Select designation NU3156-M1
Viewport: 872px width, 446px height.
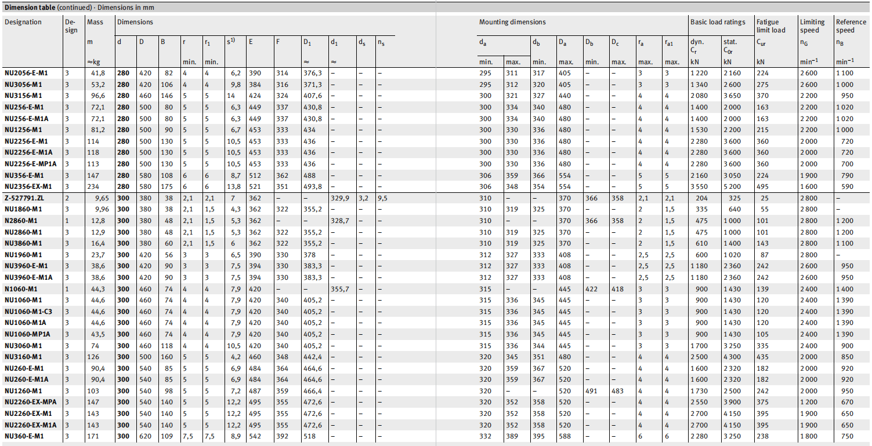[x=23, y=96]
